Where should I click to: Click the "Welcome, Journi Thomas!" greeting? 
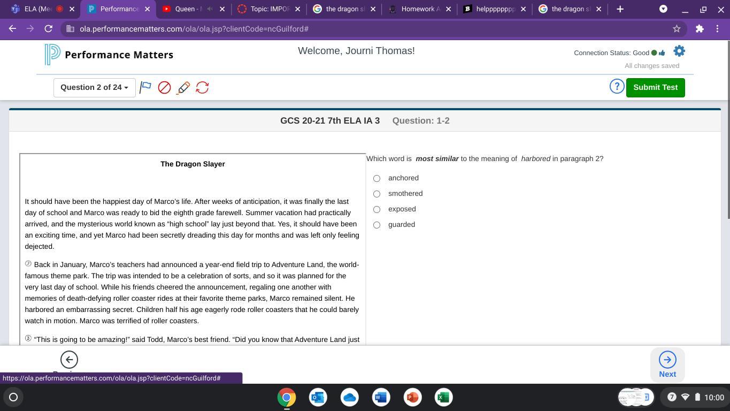(356, 51)
